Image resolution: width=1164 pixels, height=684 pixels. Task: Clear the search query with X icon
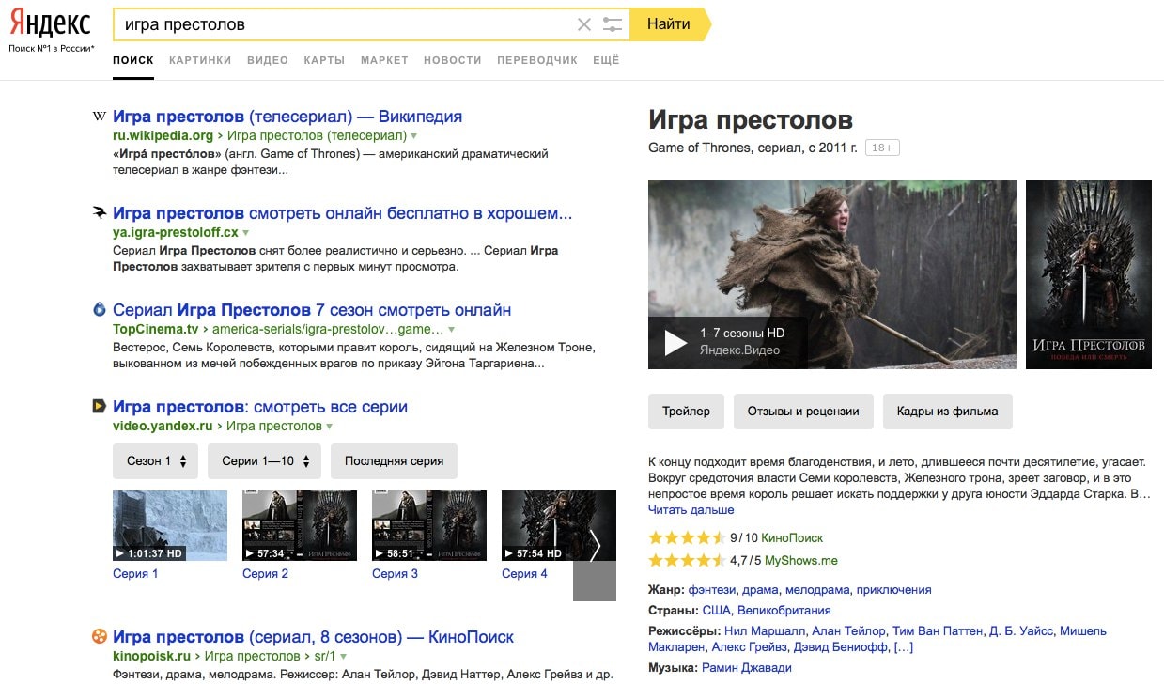coord(584,24)
